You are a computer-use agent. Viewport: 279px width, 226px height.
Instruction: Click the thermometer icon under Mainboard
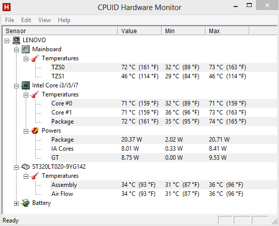pyautogui.click(x=35, y=58)
